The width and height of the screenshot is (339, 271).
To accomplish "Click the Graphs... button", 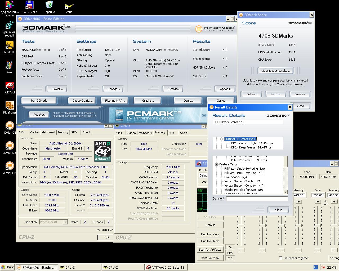I will [x=148, y=101].
